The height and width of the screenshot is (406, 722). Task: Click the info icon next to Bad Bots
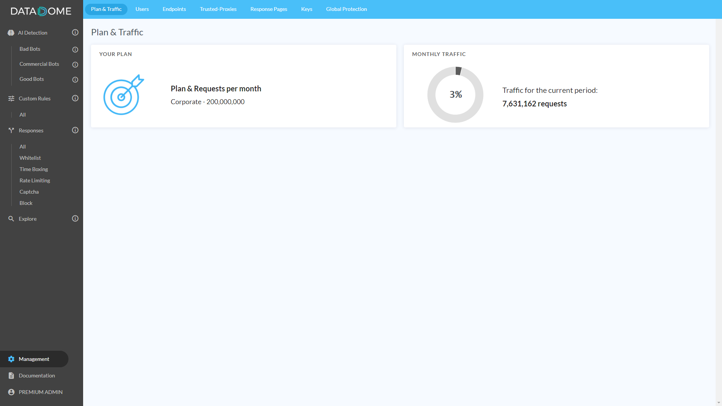tap(75, 50)
